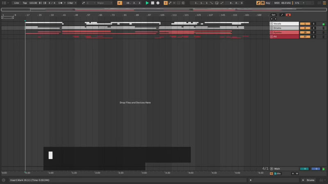Open the Key mapping mode
This screenshot has width=328, height=184.
268,3
